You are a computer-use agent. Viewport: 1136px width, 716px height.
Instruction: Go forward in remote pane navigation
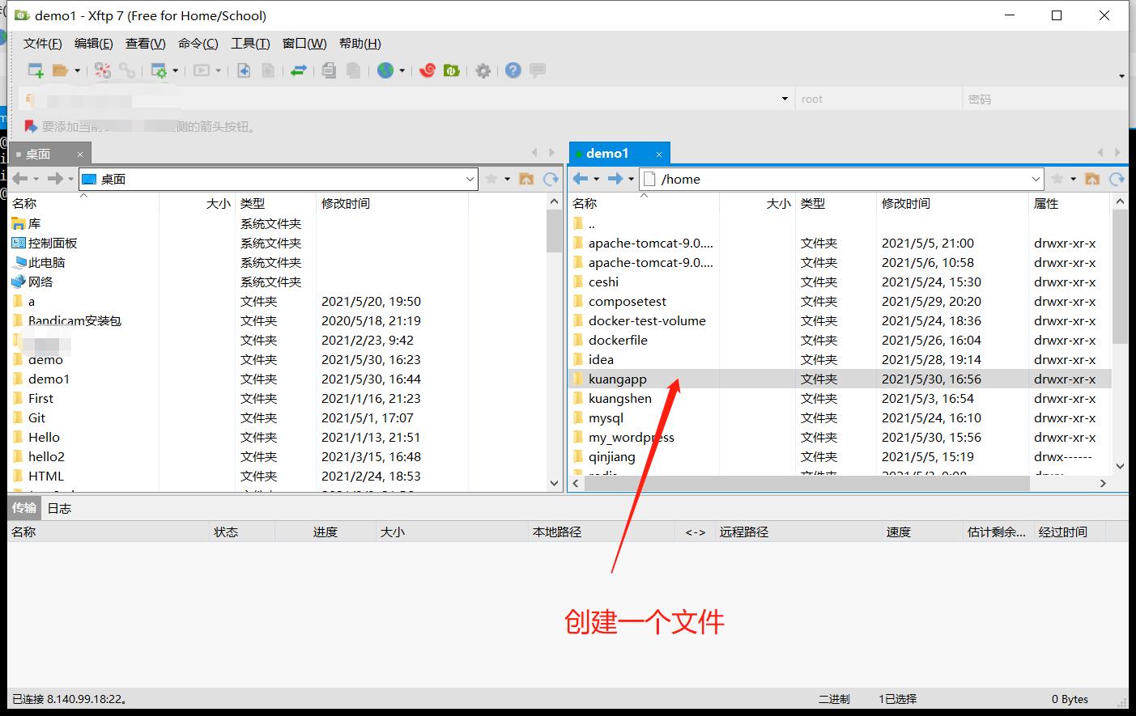click(x=615, y=179)
